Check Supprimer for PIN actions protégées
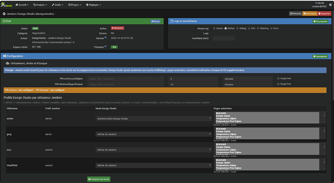The width and height of the screenshot is (334, 183). point(278,78)
